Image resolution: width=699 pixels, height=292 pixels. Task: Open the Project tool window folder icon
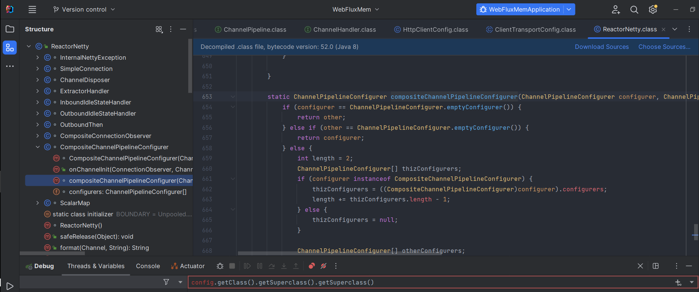(10, 29)
